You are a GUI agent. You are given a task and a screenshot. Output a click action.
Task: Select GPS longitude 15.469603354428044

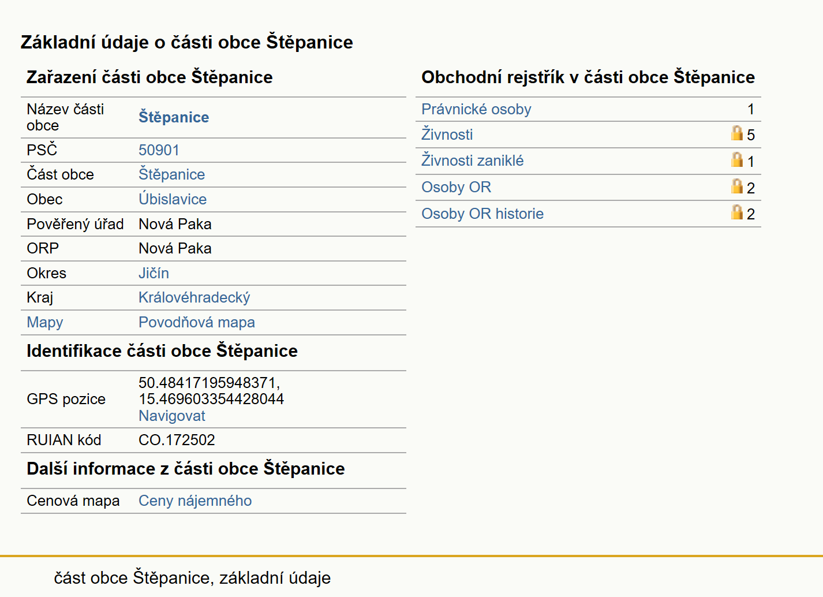[x=211, y=399]
